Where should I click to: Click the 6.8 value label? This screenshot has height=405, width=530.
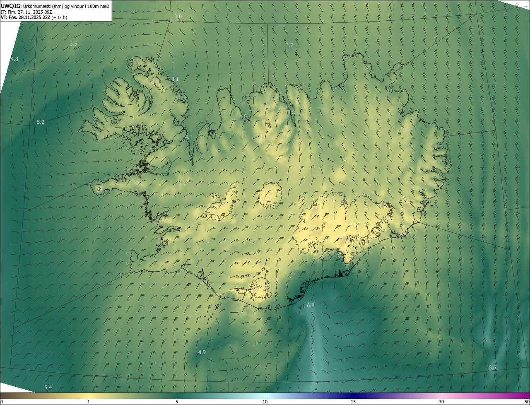[x=311, y=305]
